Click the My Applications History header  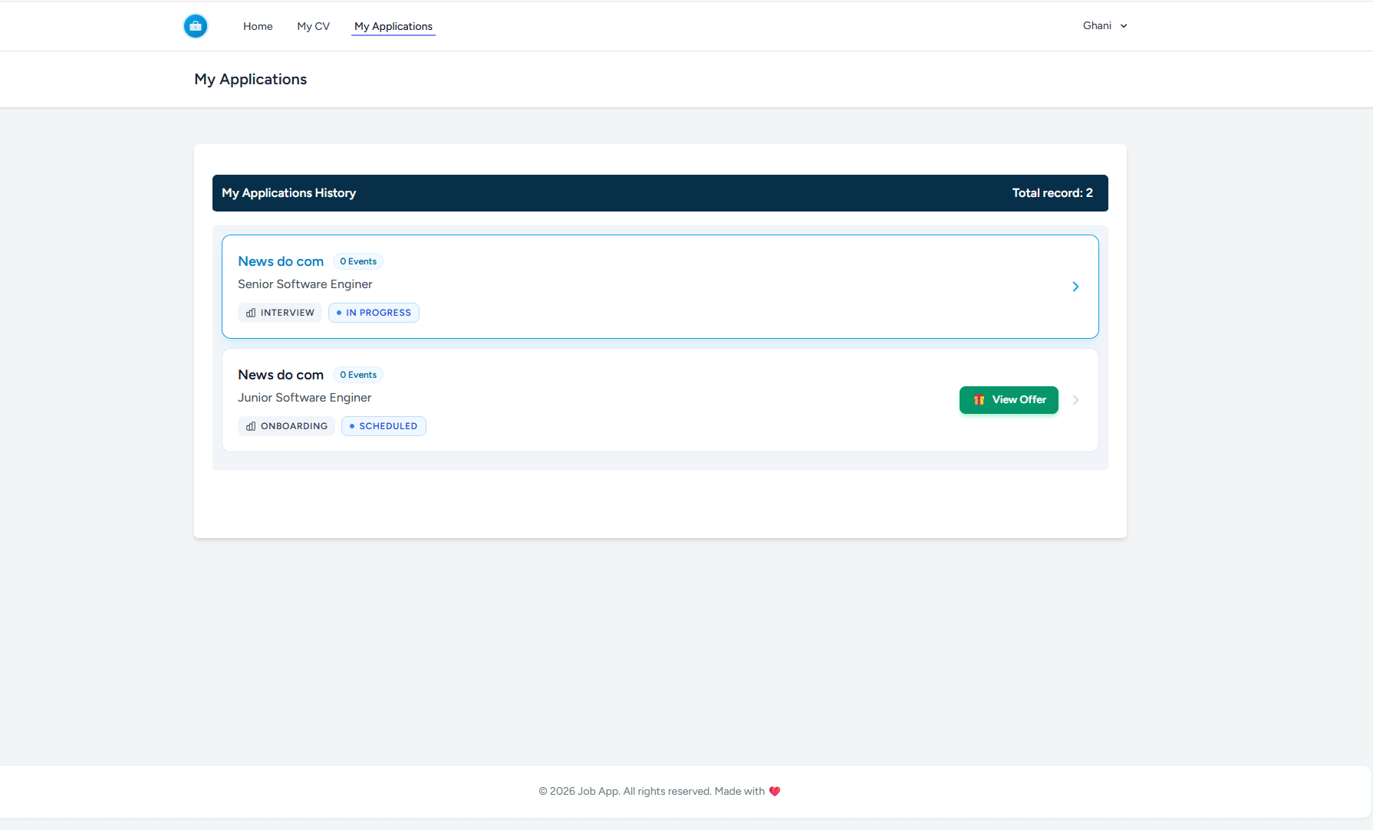(289, 193)
